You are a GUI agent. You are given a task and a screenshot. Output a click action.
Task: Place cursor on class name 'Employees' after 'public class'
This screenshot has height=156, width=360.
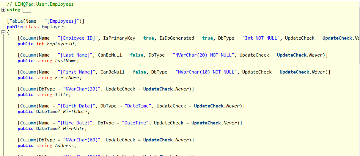(x=54, y=27)
